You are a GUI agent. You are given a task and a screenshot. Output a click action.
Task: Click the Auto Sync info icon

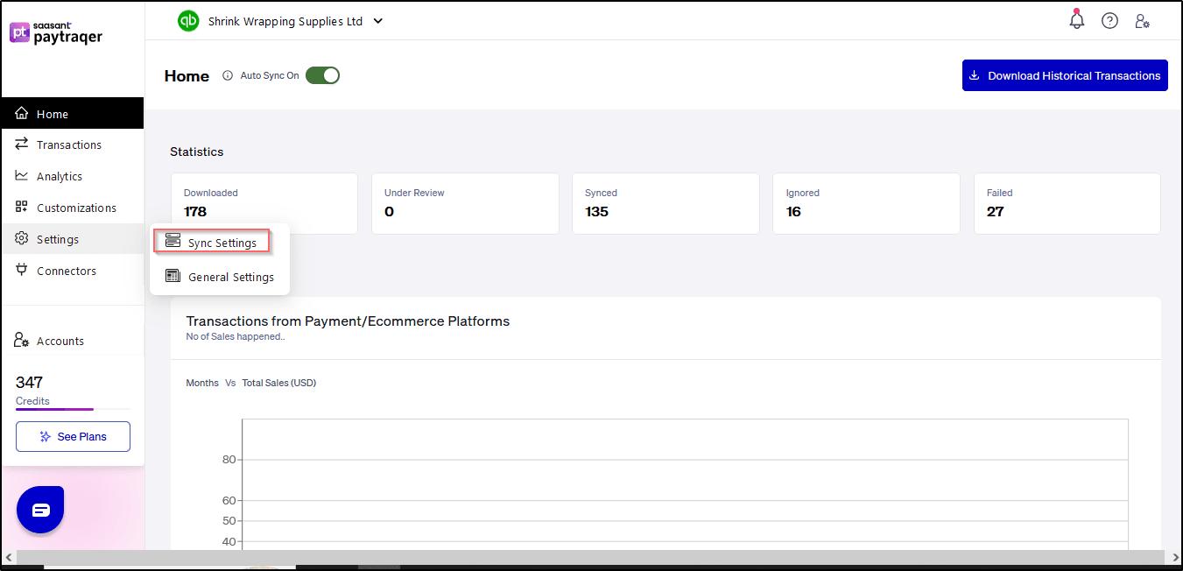click(x=228, y=75)
